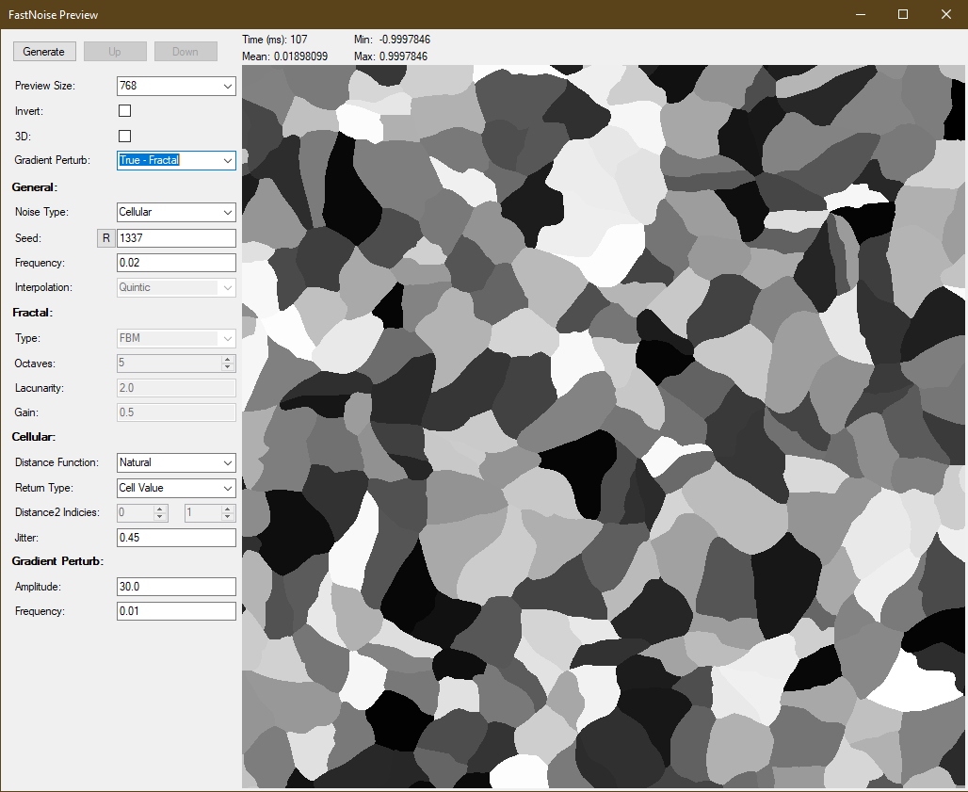
Task: Click the Generate button
Action: point(44,51)
